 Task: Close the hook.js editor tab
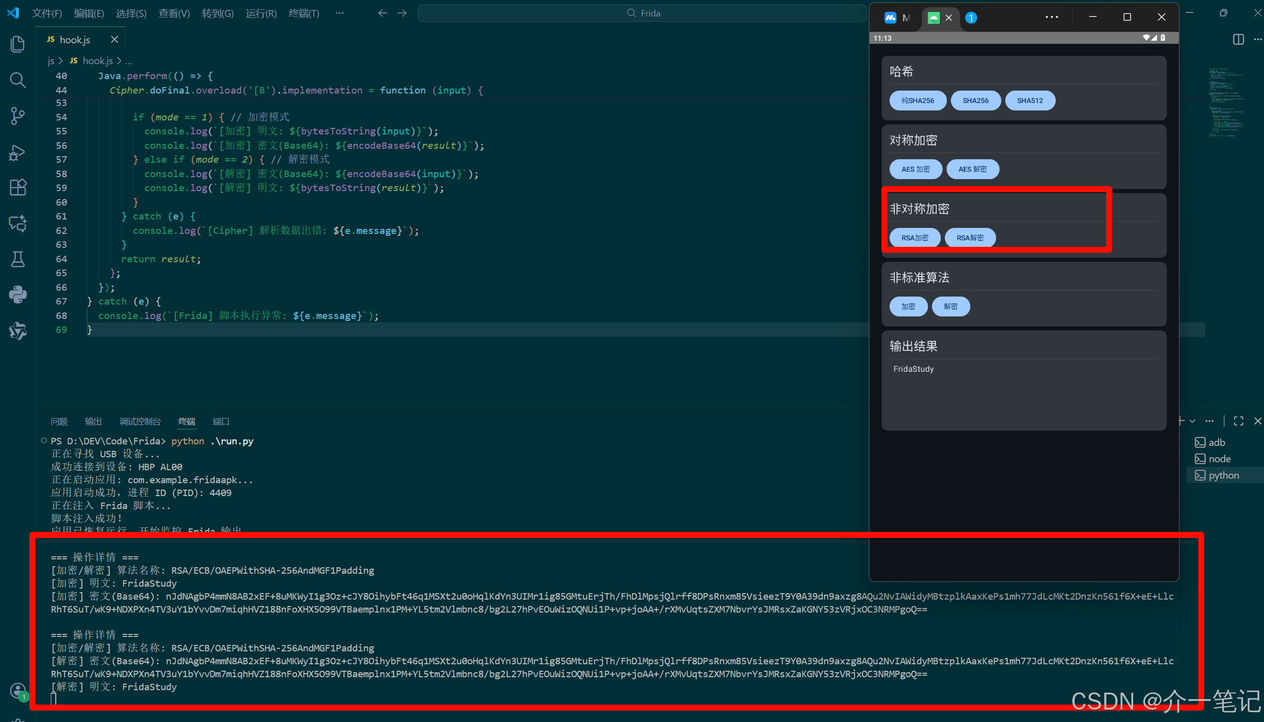point(115,39)
